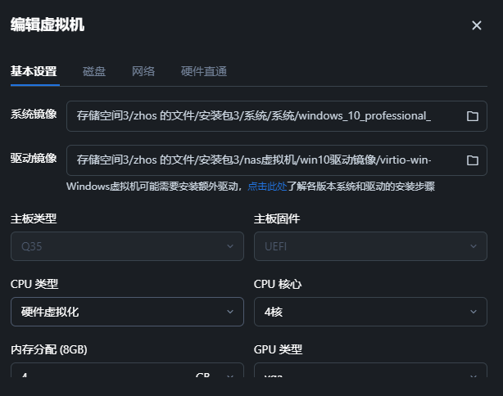The image size is (503, 396).
Task: Select the 硬件直通 tab
Action: [x=204, y=71]
